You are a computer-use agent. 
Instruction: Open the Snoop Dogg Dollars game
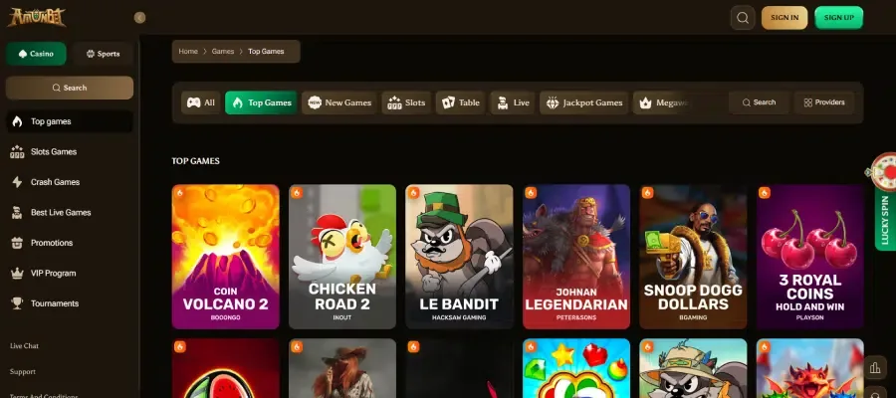click(693, 257)
